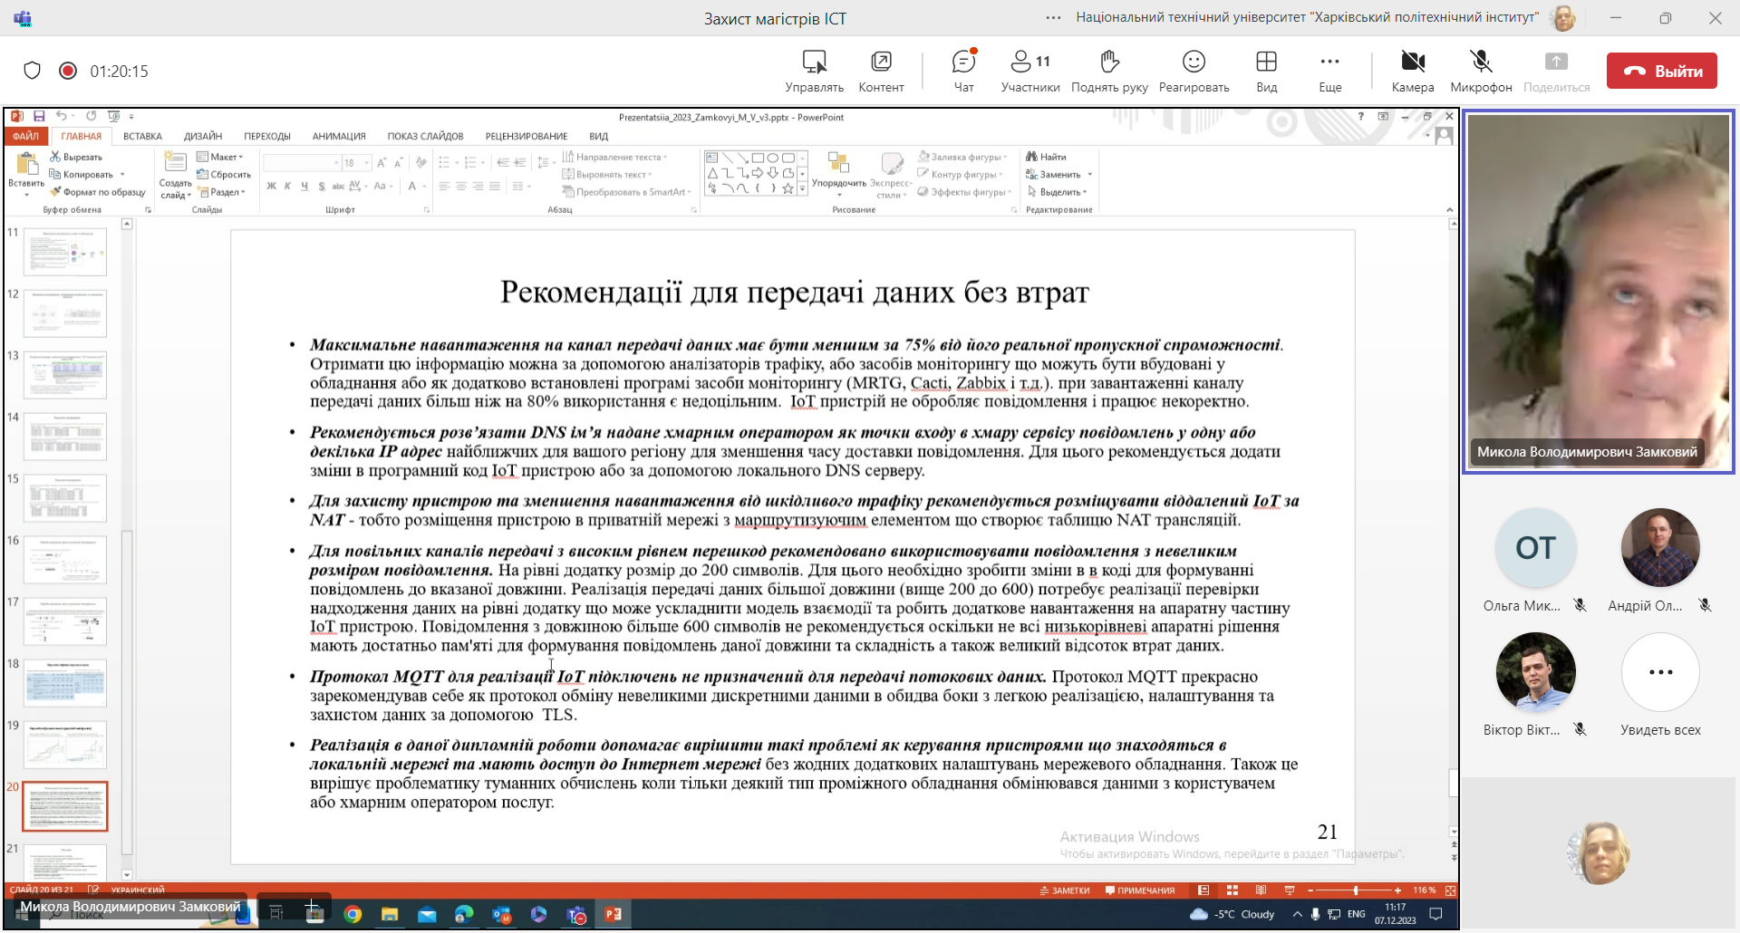Click Управлять take control icon
This screenshot has height=933, width=1740.
coord(814,71)
